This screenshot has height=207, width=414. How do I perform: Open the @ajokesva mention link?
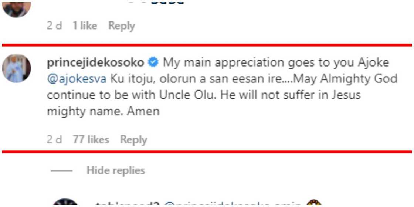point(77,79)
